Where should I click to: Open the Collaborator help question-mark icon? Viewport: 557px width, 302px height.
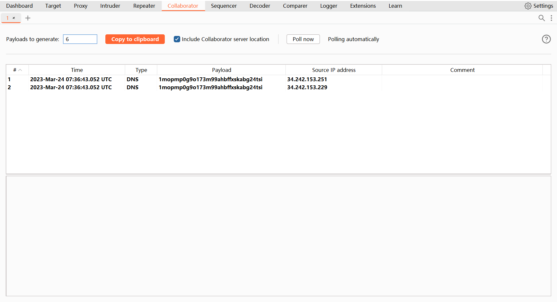pyautogui.click(x=546, y=39)
